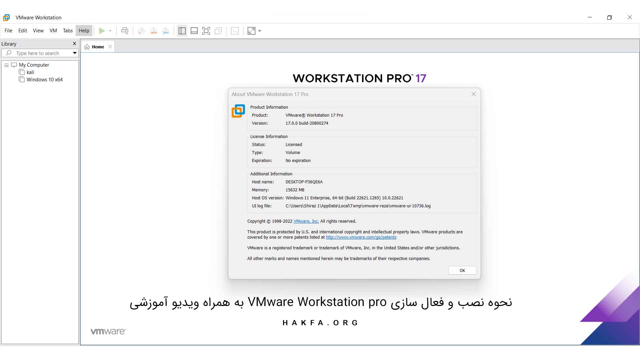
Task: Click the Stretch Guest display icon
Action: pos(251,31)
